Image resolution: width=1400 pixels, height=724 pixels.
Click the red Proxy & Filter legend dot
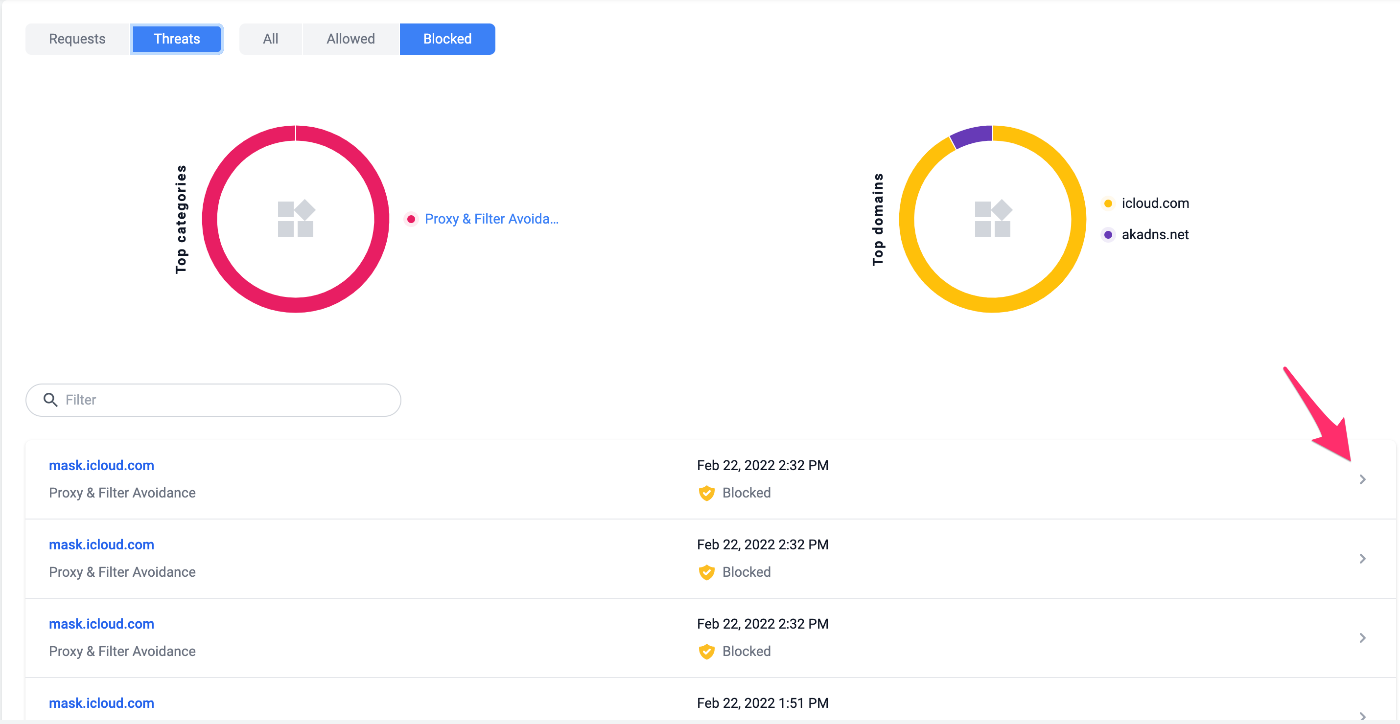tap(411, 219)
